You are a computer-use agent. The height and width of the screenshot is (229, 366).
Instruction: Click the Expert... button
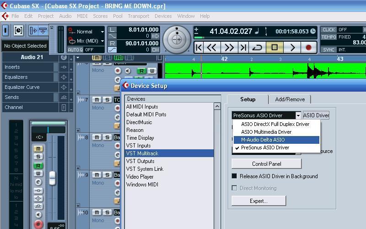258,201
